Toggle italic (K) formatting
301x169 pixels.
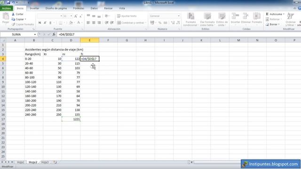45,23
